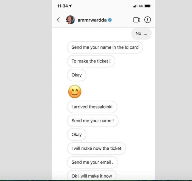Tap "Send me your name in the Id card" message

pyautogui.click(x=105, y=47)
